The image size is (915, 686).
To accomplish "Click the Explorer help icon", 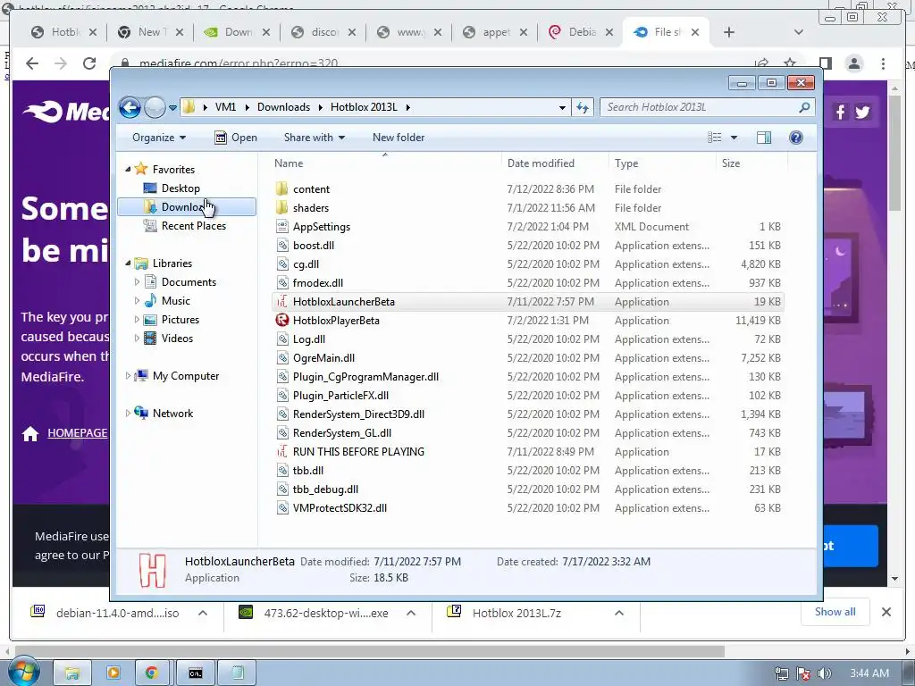I will click(796, 138).
